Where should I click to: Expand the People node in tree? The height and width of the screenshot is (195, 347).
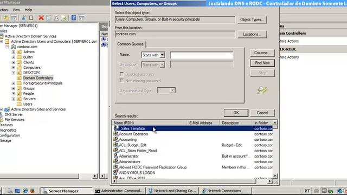(14, 94)
